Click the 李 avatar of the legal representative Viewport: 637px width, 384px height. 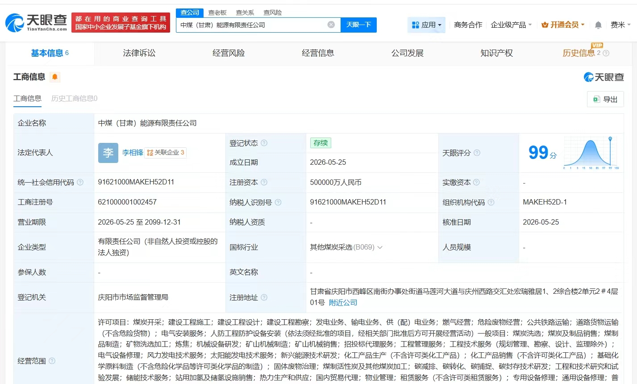click(108, 153)
